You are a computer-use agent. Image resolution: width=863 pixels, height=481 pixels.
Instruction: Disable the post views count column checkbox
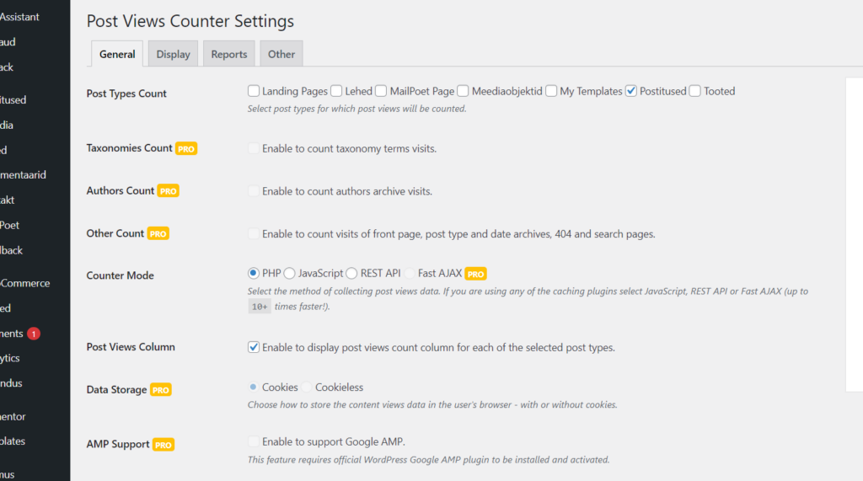254,347
